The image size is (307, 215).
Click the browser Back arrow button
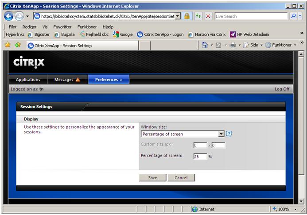(8, 16)
